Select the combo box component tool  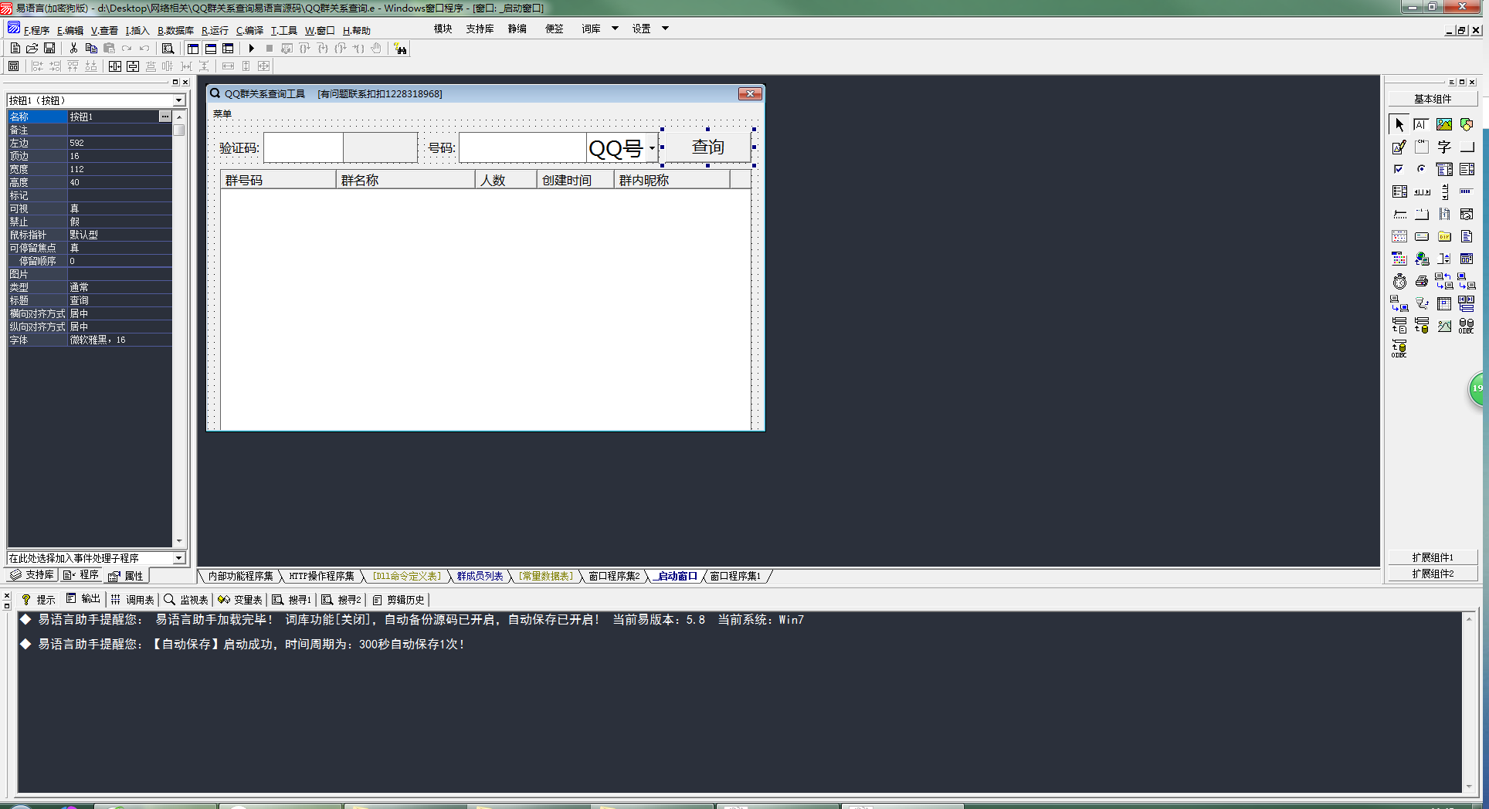pos(1444,169)
